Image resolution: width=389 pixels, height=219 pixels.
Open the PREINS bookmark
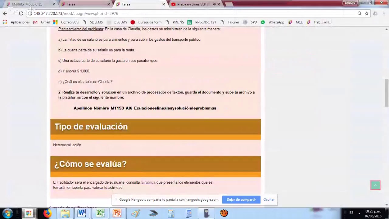(x=175, y=22)
